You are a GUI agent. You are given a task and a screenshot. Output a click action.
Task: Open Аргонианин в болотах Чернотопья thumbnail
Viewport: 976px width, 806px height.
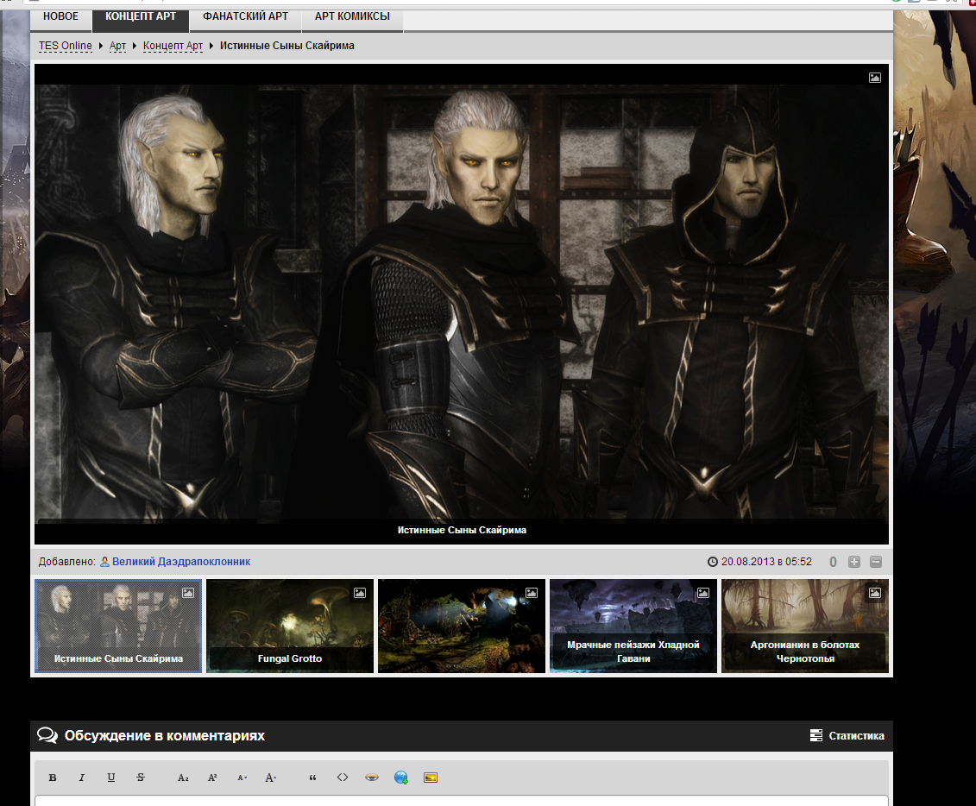click(x=805, y=627)
